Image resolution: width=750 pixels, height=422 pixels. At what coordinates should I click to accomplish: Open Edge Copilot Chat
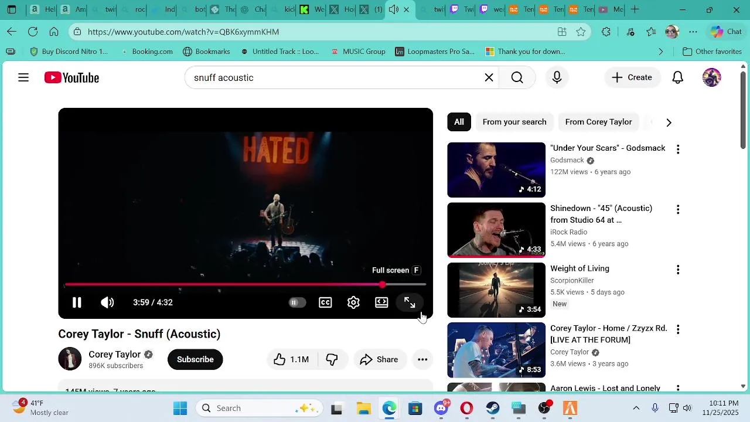726,32
